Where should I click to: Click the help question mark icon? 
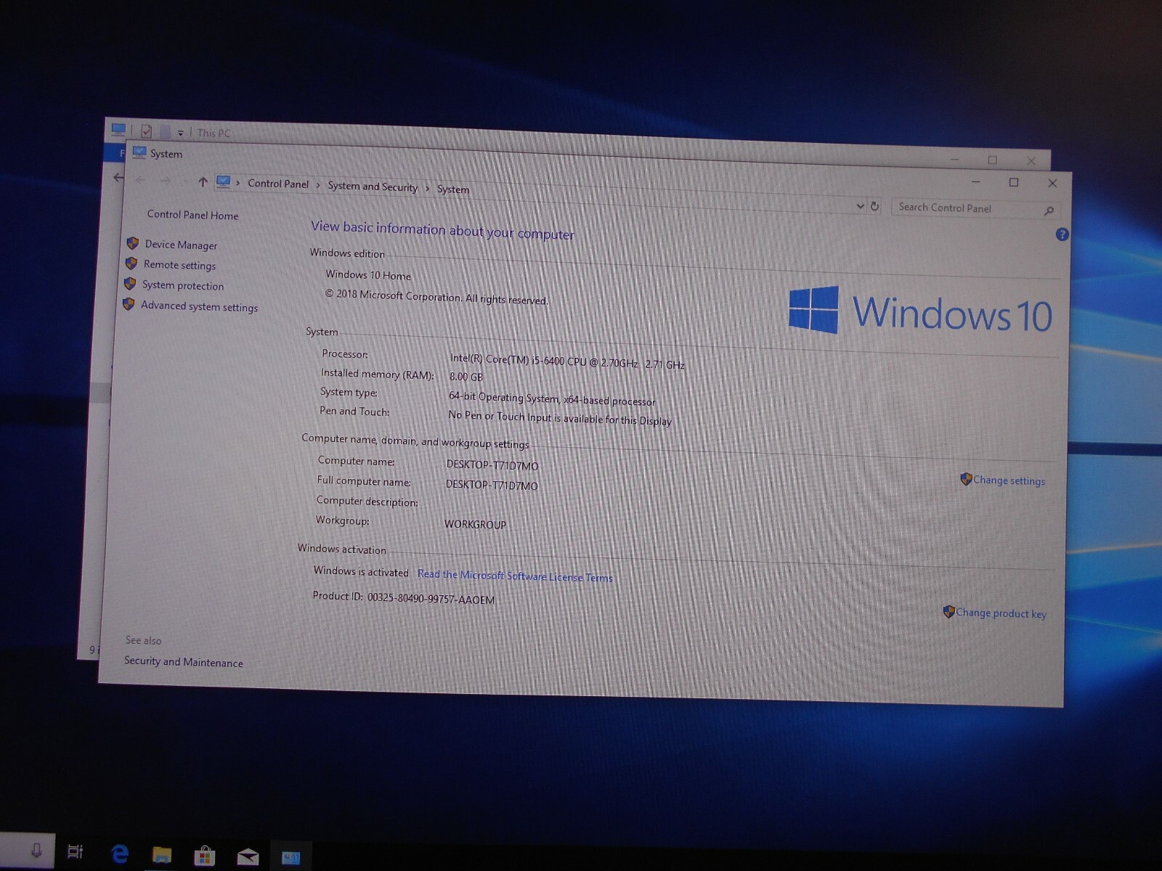(1062, 234)
